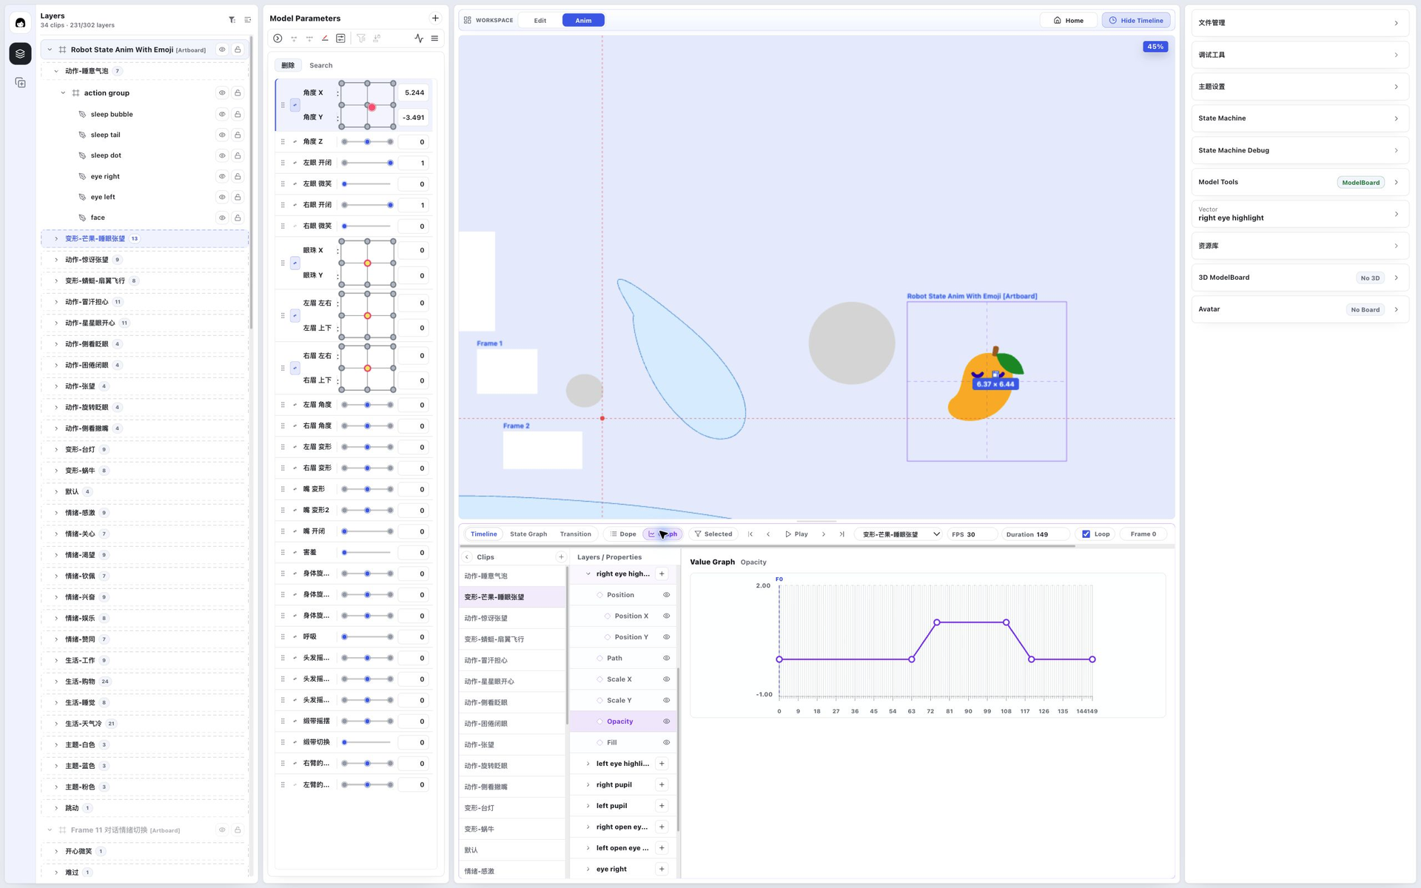Click the ModelBoard badge in Model Tools

click(1360, 183)
